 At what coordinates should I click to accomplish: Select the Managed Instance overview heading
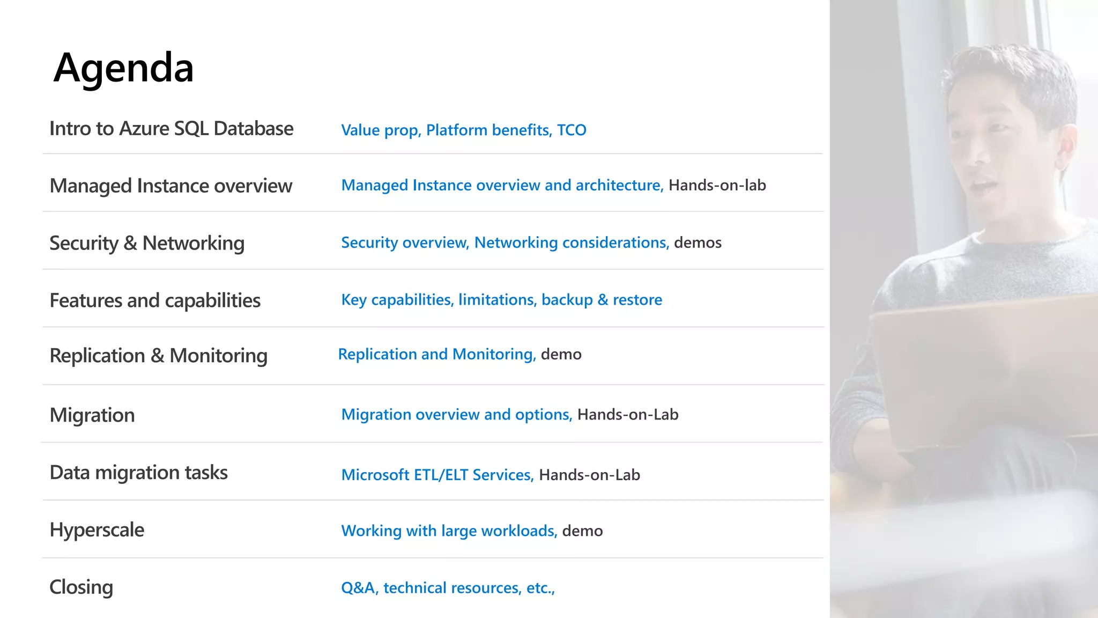170,186
